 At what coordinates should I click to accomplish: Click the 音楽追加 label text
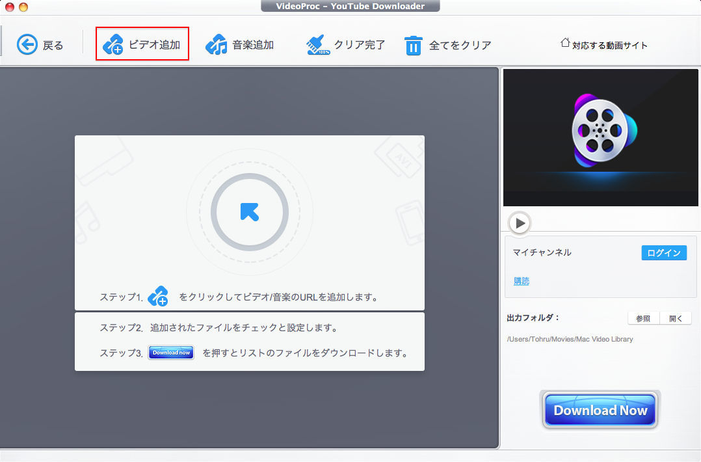pos(253,45)
